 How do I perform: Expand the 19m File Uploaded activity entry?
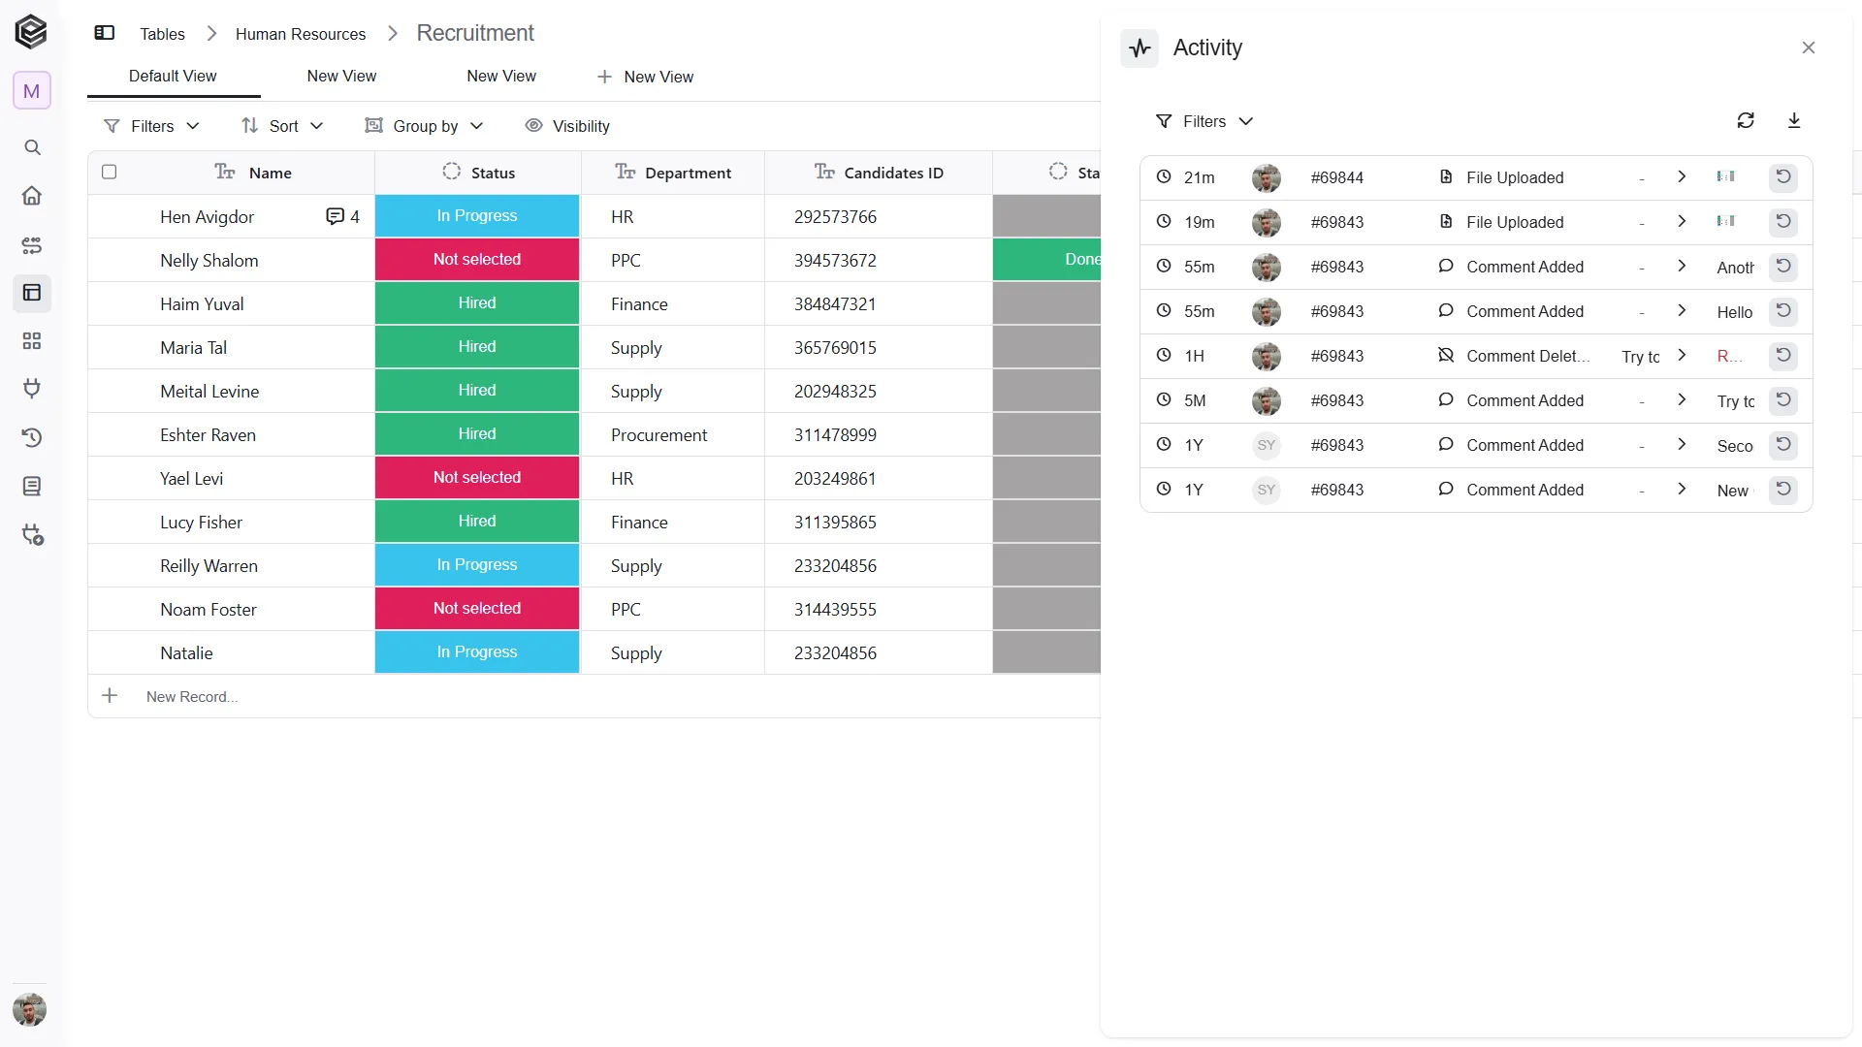pyautogui.click(x=1682, y=221)
